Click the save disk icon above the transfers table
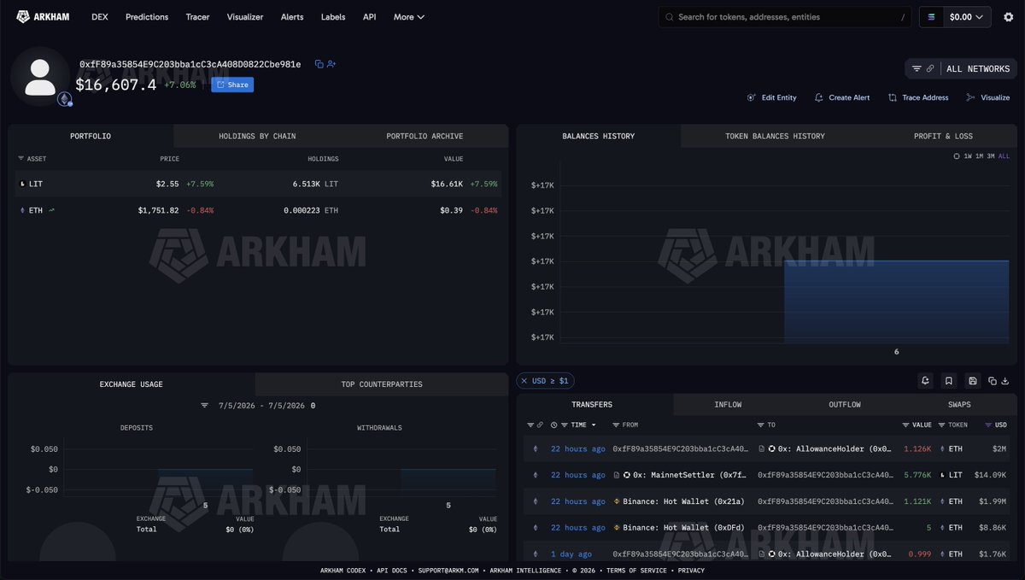The height and width of the screenshot is (580, 1025). (x=972, y=381)
